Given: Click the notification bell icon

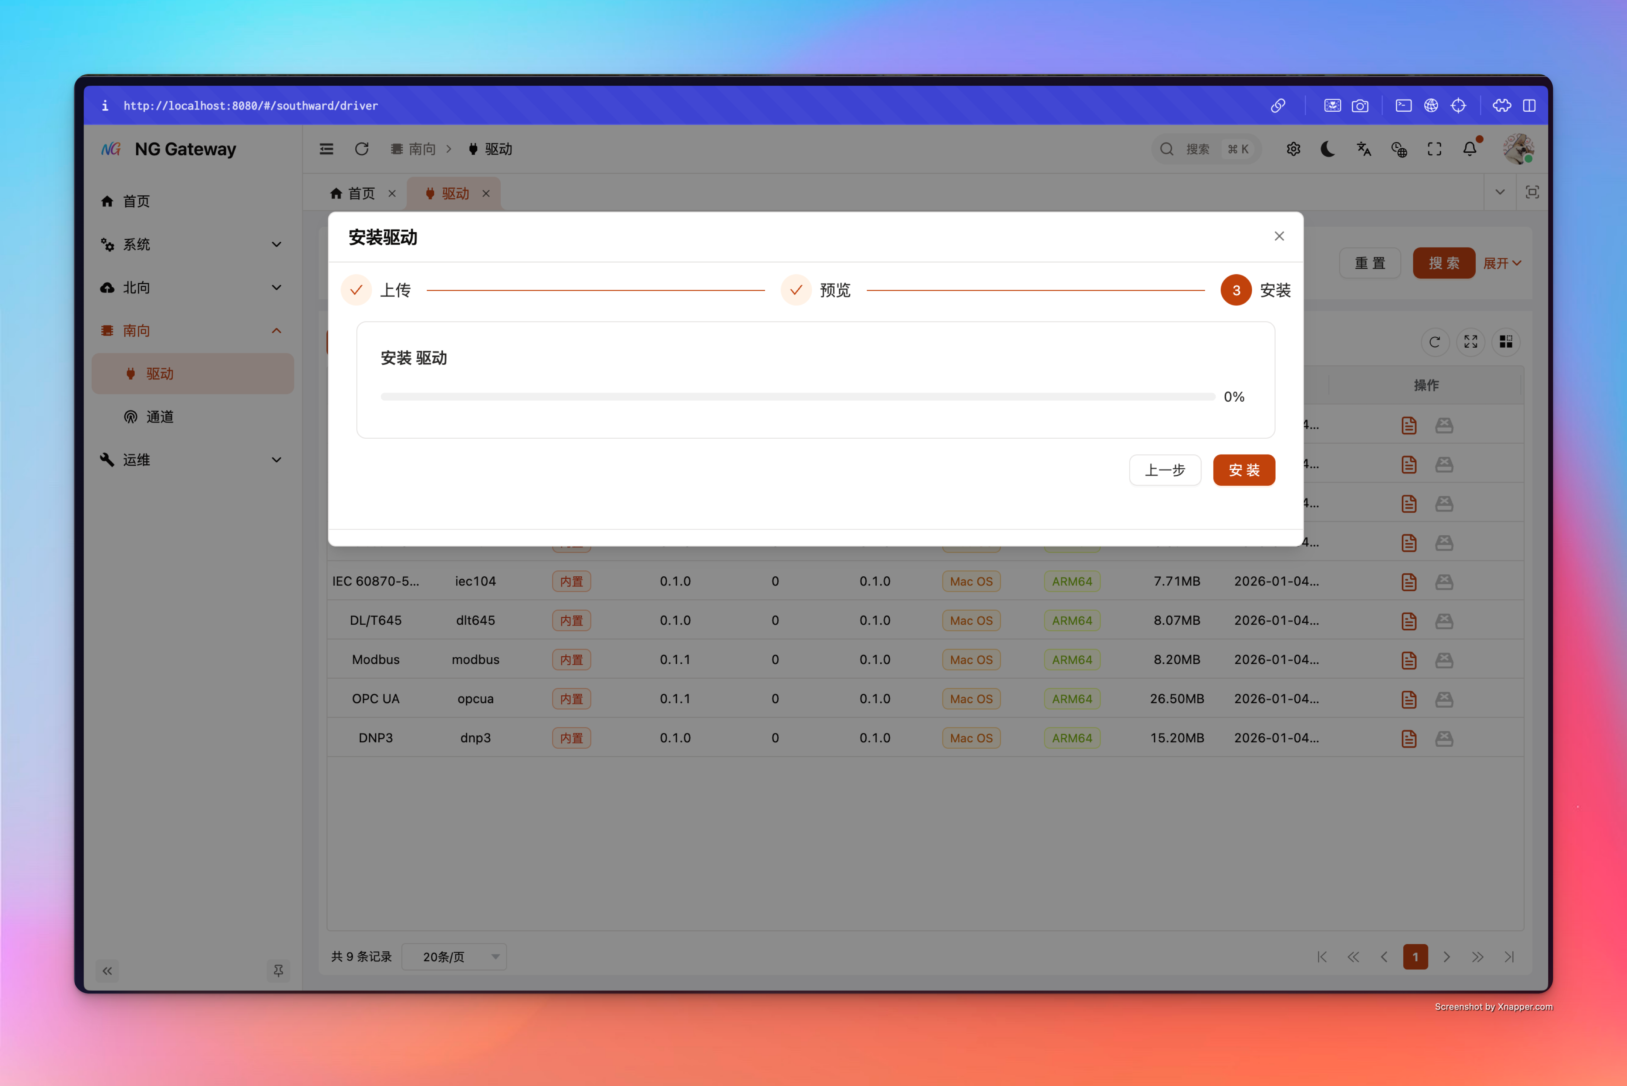Looking at the screenshot, I should click(x=1469, y=149).
